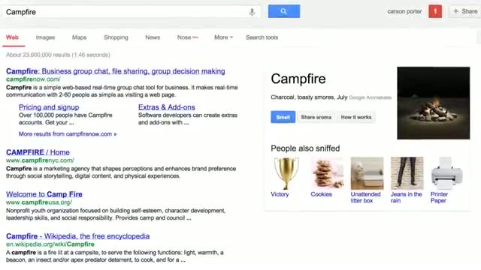This screenshot has height=270, width=481.
Task: Click the campfirenow.com green URL
Action: [x=33, y=79]
